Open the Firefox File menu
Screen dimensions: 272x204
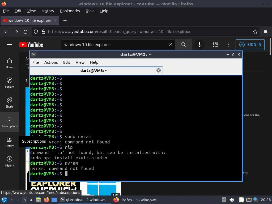(x=6, y=11)
